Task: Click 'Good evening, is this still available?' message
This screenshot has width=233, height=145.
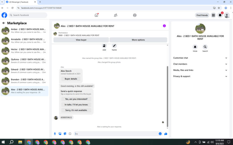Action: point(77,86)
